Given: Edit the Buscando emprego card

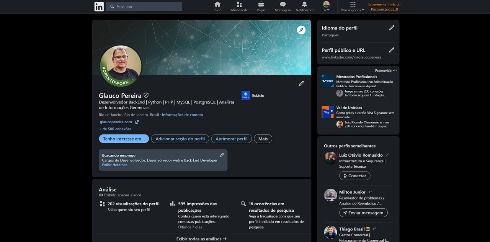Looking at the screenshot, I should 222,155.
